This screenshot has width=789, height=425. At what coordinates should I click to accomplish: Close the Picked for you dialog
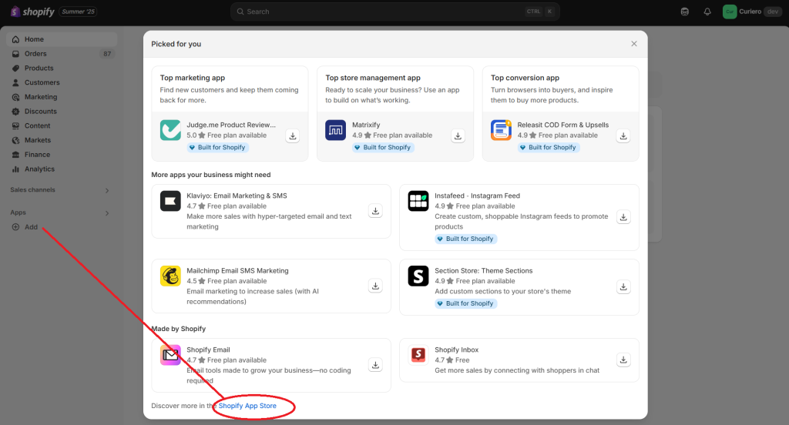coord(634,44)
